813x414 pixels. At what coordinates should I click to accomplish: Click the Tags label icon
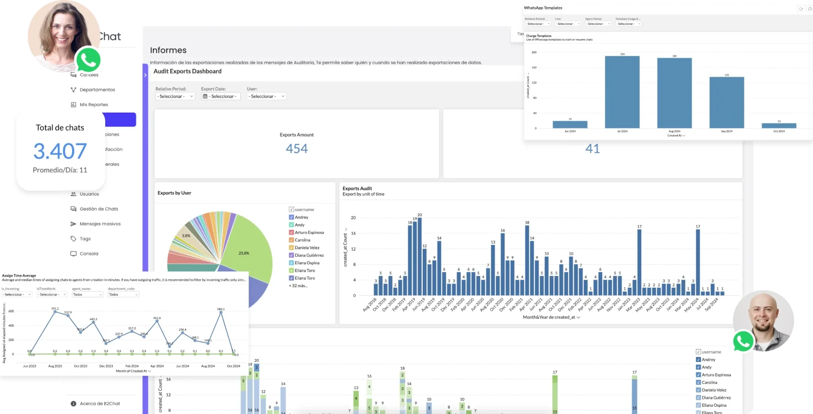tap(73, 238)
